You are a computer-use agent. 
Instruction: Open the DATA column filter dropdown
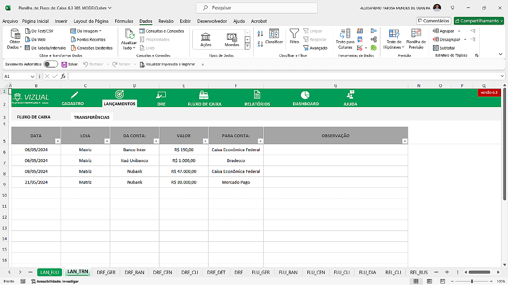(x=57, y=141)
